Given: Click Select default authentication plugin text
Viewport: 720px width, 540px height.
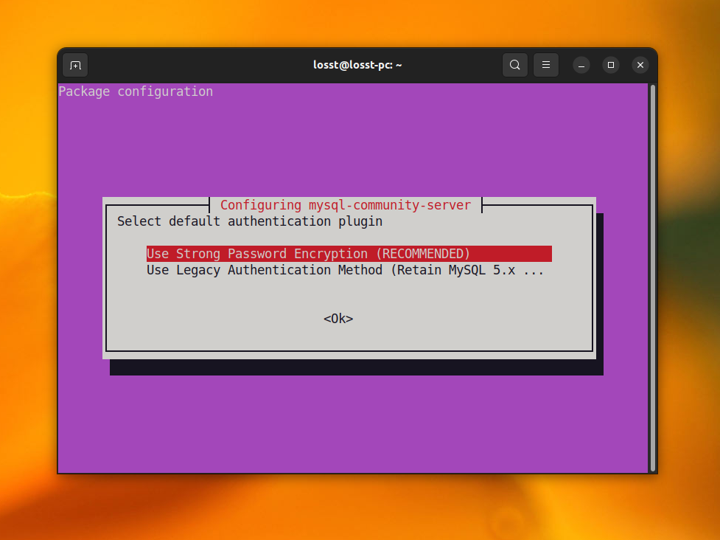Looking at the screenshot, I should 250,221.
